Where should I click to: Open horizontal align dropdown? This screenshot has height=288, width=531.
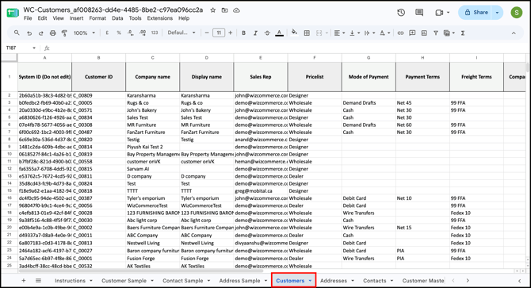(x=339, y=33)
